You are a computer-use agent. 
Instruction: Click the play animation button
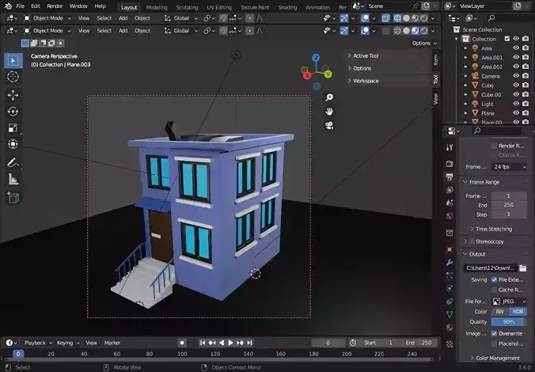pos(230,343)
